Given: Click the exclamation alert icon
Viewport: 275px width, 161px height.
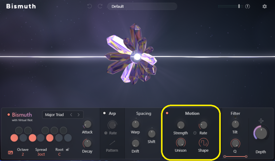Looking at the screenshot, I should tap(247, 7).
